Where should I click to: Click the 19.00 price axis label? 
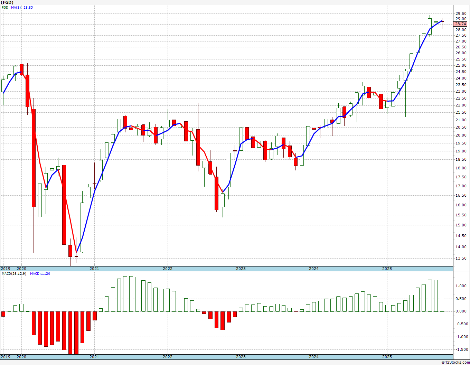(x=461, y=151)
